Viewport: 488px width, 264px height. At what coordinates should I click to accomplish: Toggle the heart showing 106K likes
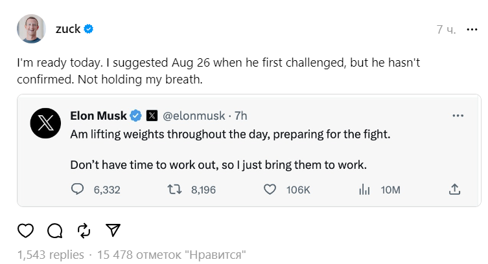(271, 190)
